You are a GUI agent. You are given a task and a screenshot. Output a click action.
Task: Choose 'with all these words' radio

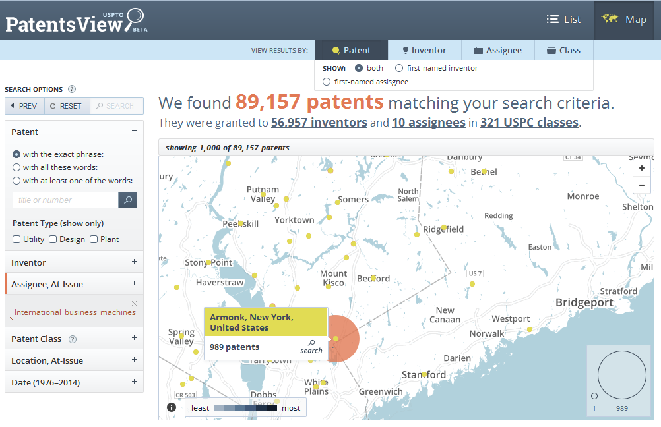point(16,167)
